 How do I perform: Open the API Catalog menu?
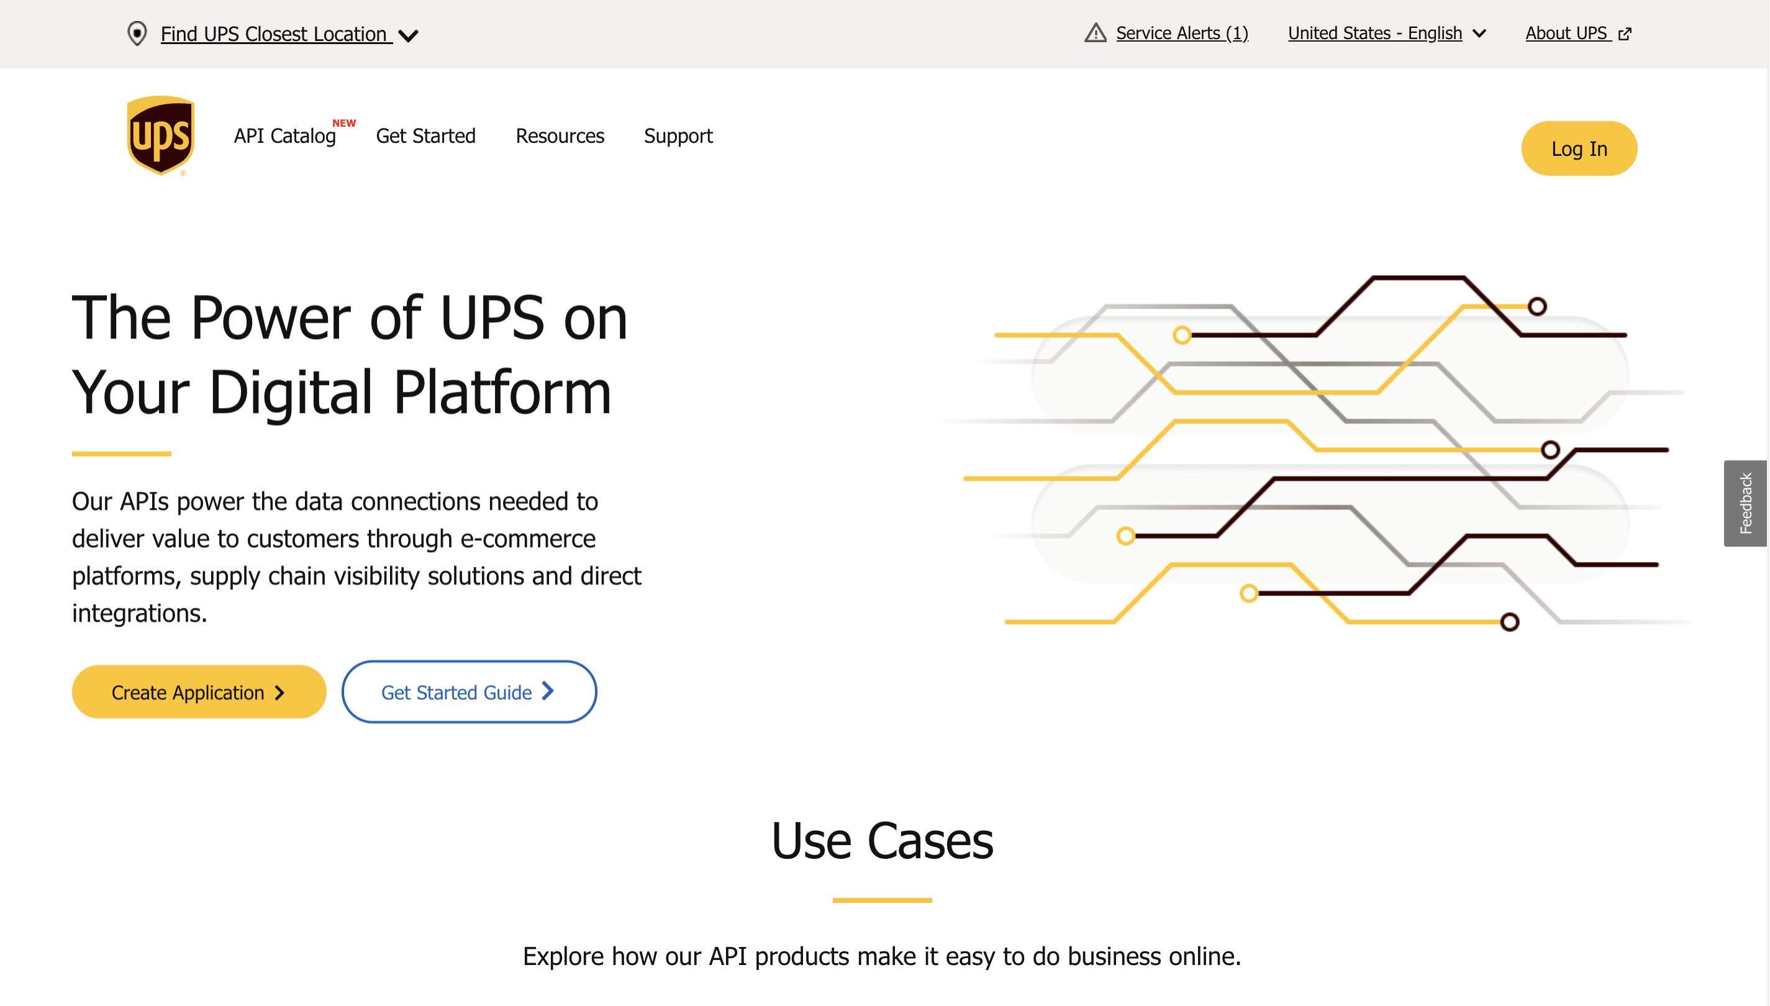[x=284, y=136]
